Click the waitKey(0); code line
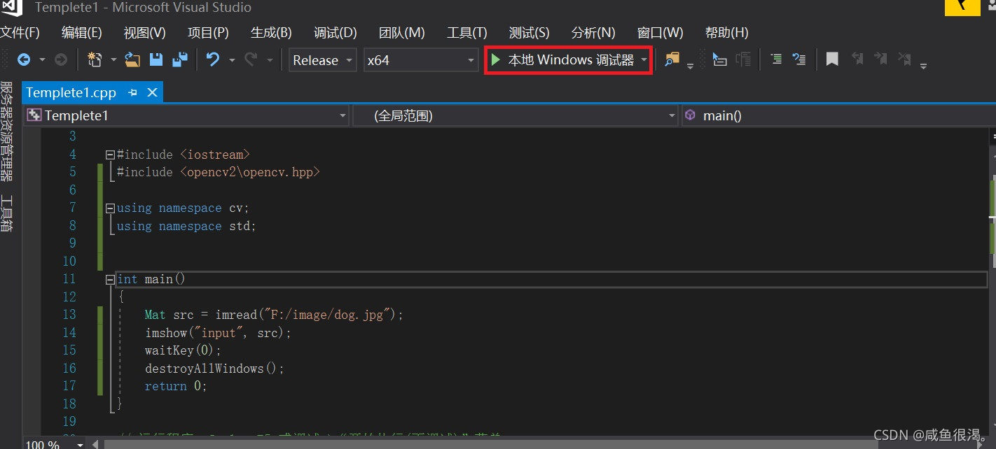The width and height of the screenshot is (996, 449). point(183,350)
